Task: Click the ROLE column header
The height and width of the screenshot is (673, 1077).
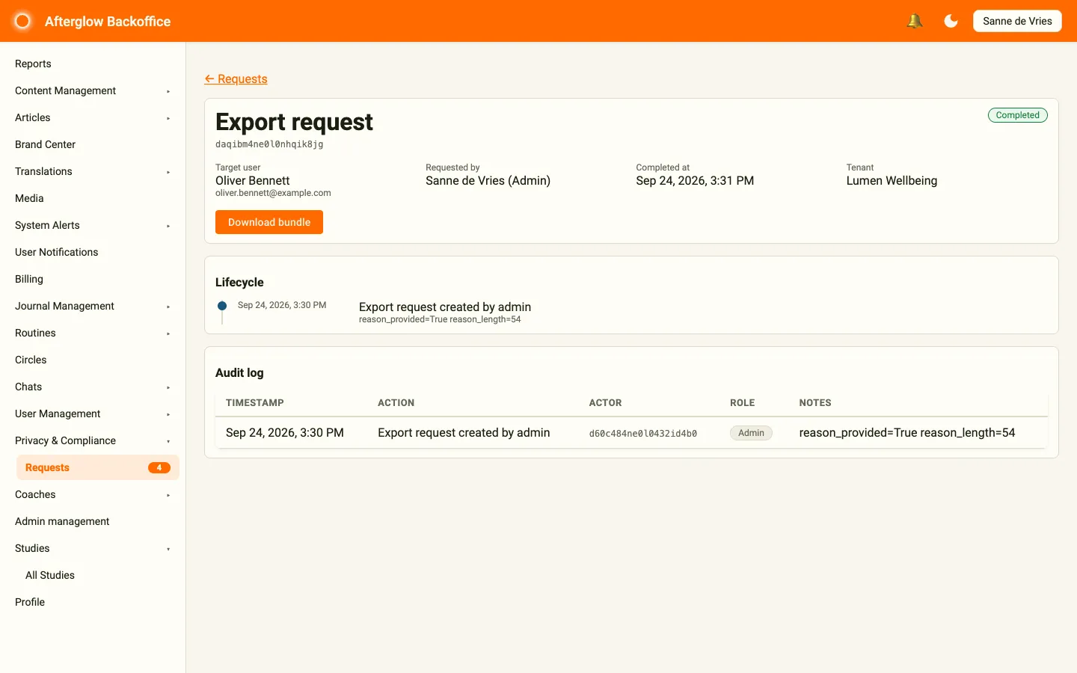Action: point(742,402)
